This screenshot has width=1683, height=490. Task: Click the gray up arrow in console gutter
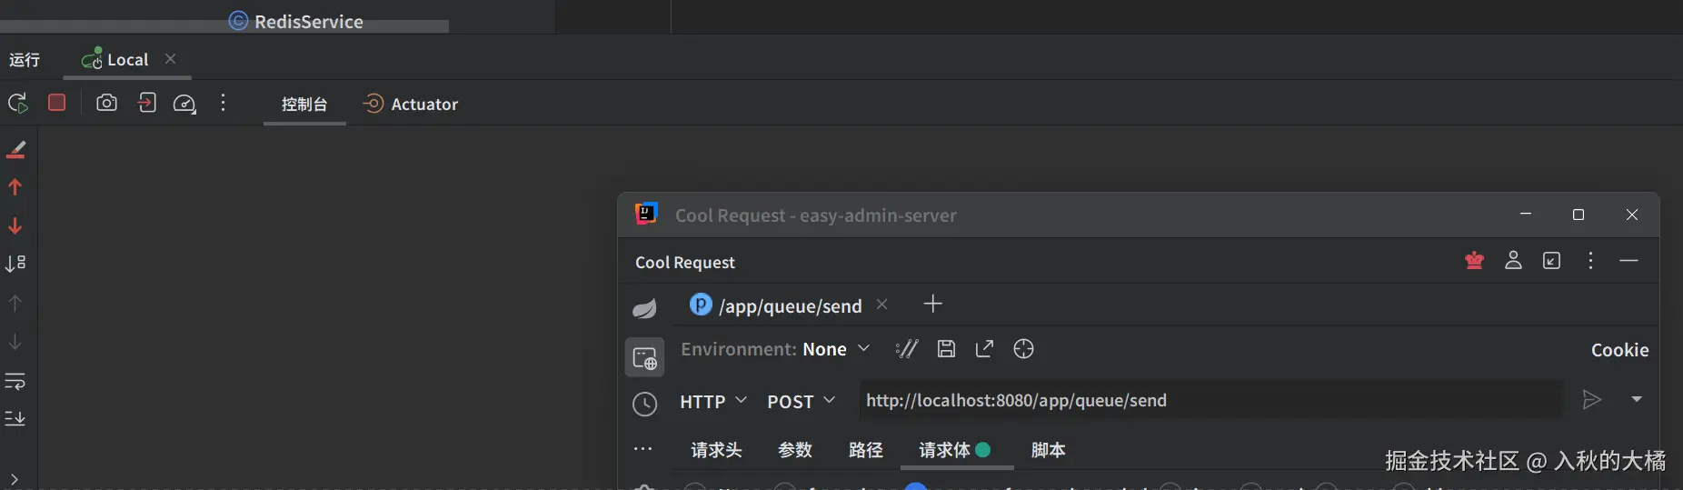click(15, 303)
